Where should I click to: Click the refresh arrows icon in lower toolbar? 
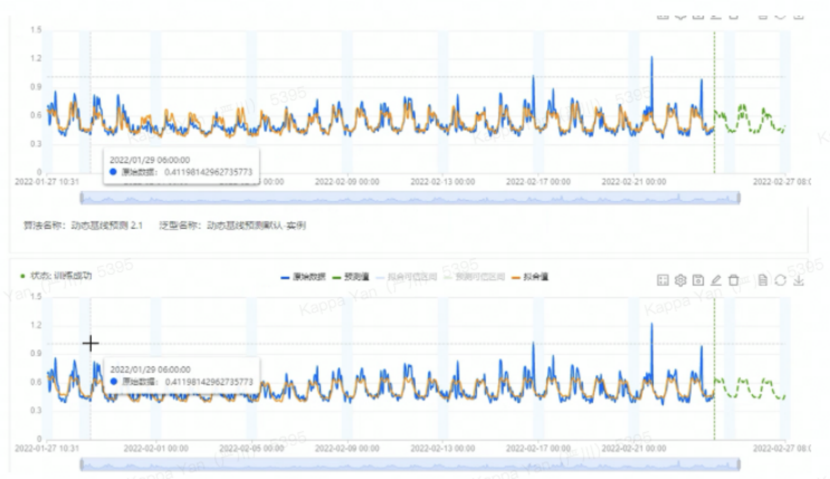coord(780,280)
